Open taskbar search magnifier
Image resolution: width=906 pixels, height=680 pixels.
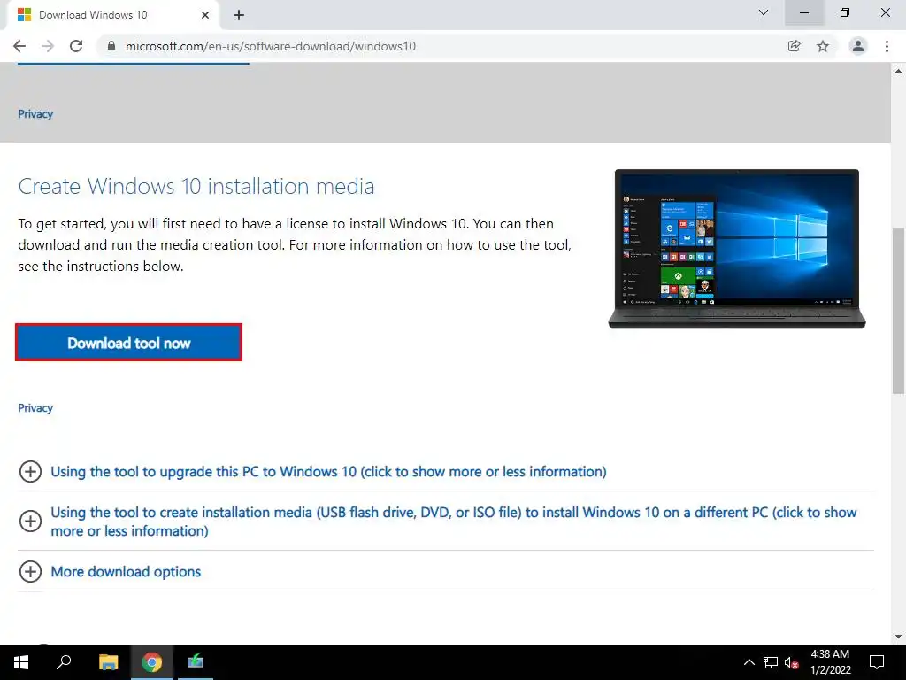click(64, 662)
